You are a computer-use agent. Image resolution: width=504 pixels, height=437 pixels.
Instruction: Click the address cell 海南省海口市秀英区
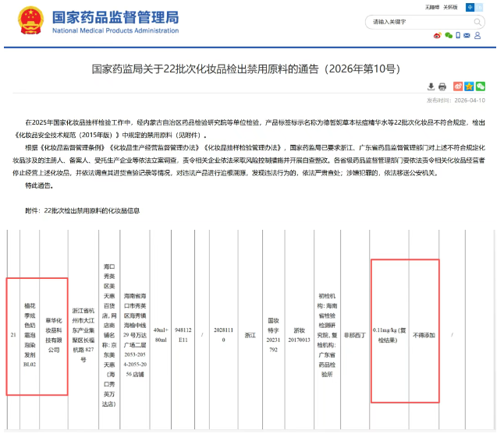coord(135,335)
